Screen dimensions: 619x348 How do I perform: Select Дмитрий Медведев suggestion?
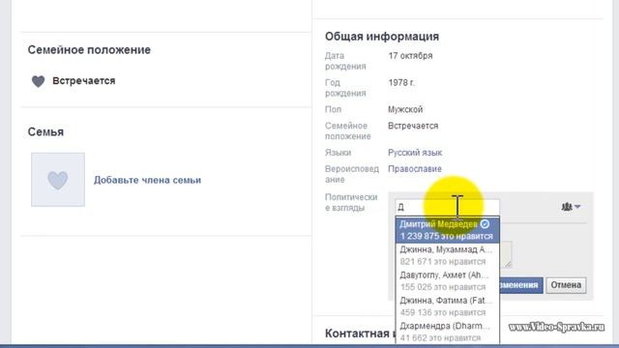(447, 230)
